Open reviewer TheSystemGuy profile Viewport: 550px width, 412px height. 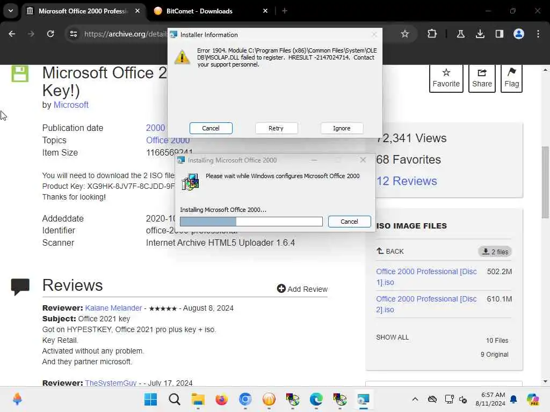[x=111, y=382]
